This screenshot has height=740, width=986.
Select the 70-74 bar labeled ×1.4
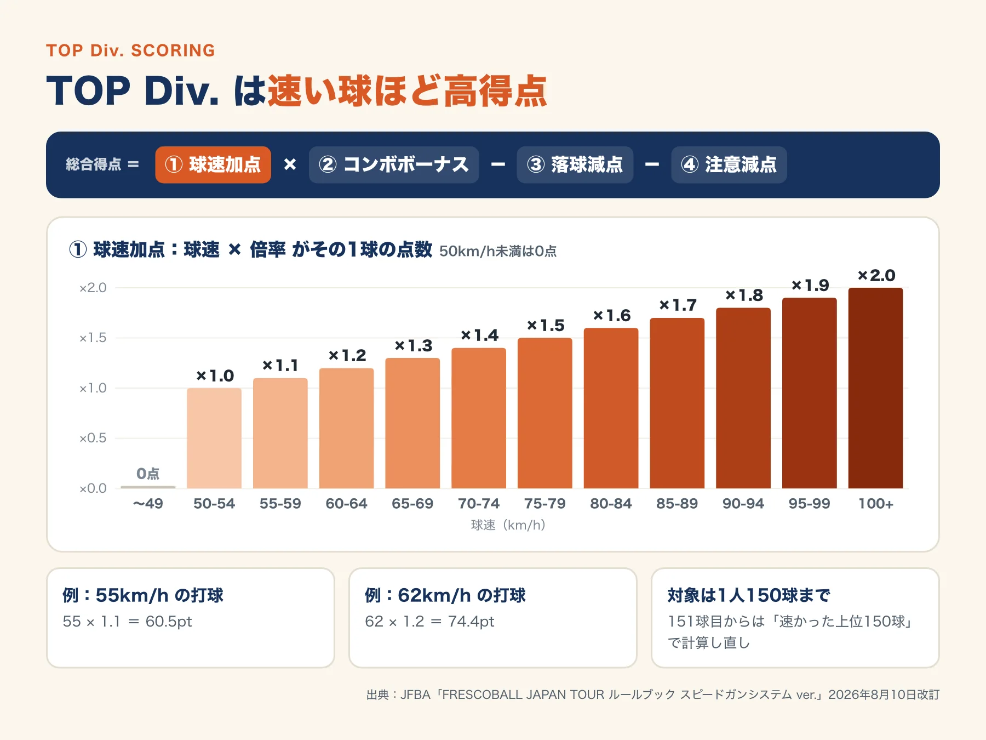point(479,418)
